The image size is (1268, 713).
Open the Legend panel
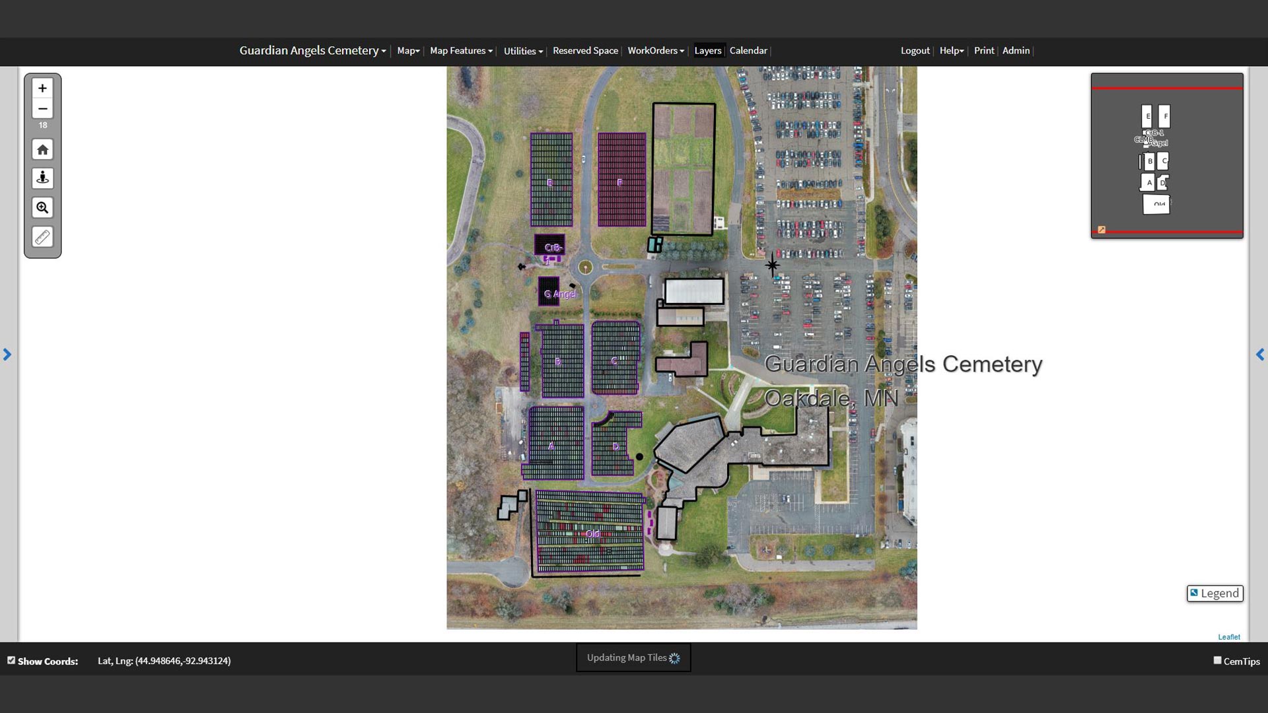click(x=1215, y=593)
